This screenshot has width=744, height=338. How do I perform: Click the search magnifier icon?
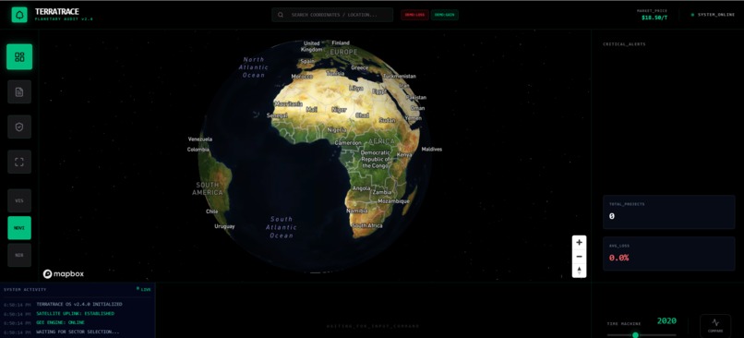[x=281, y=15]
